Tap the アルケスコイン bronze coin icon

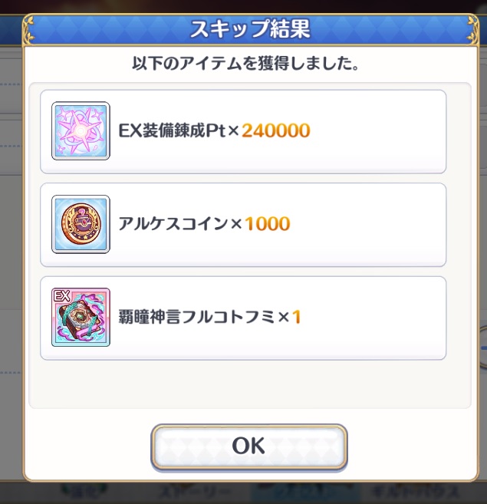[x=81, y=224]
